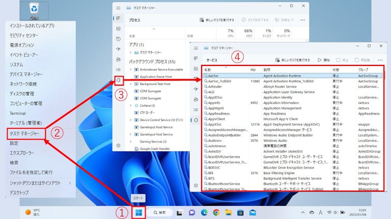Sort processes by CPU 7% column
Viewport: 391px width, 219px height.
click(230, 33)
